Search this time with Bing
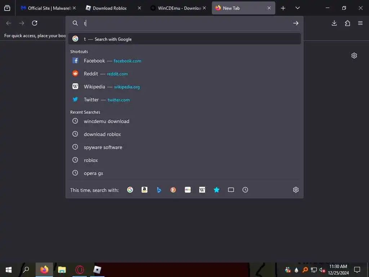 pyautogui.click(x=159, y=190)
